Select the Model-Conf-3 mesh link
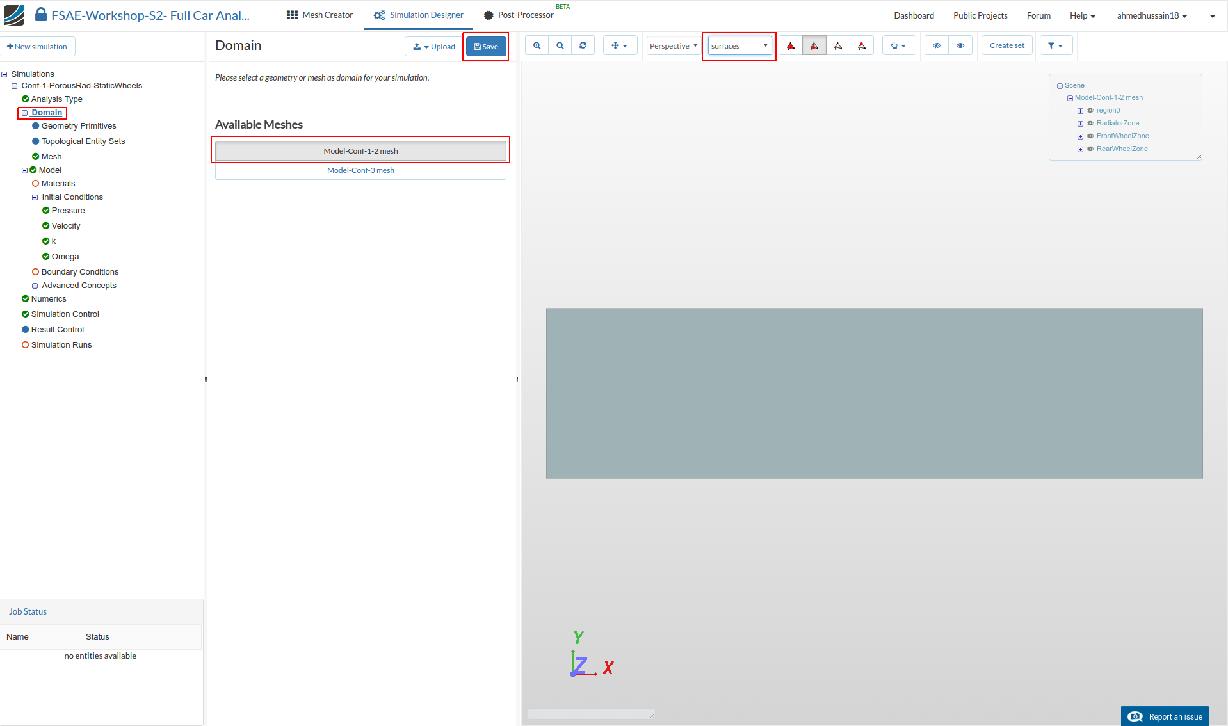The image size is (1228, 726). (360, 170)
